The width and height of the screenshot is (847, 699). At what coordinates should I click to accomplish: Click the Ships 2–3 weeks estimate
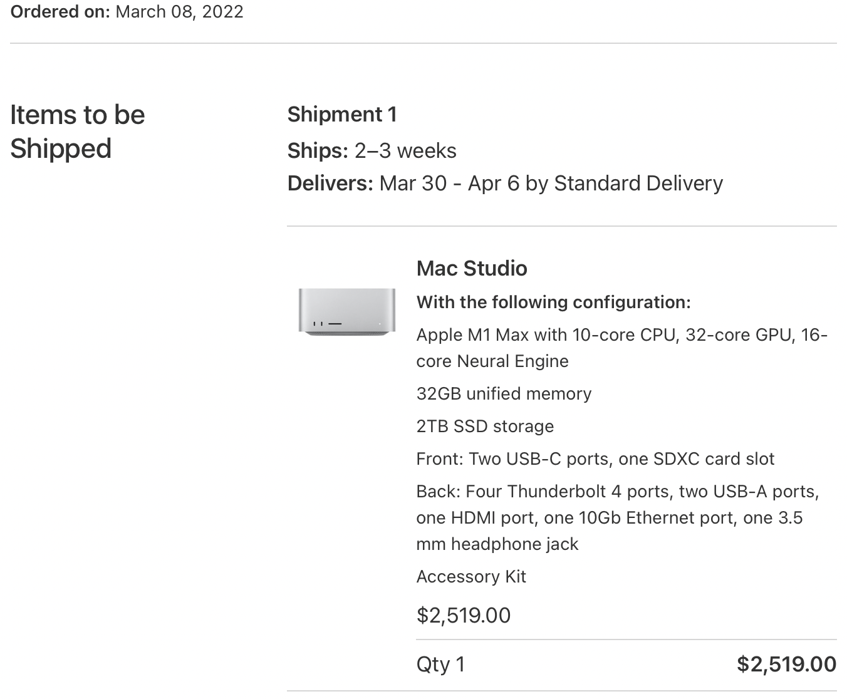[372, 151]
